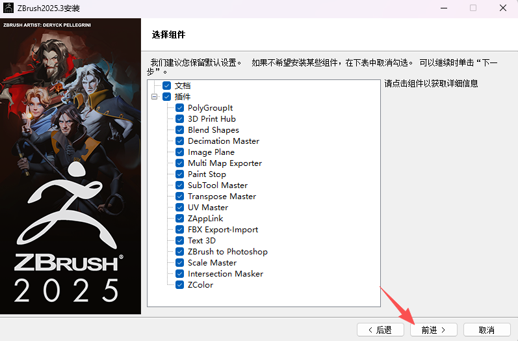Select the SubTool Master label

pyautogui.click(x=218, y=185)
